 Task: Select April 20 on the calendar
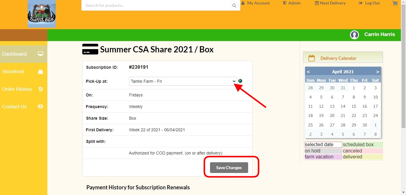coord(332,116)
